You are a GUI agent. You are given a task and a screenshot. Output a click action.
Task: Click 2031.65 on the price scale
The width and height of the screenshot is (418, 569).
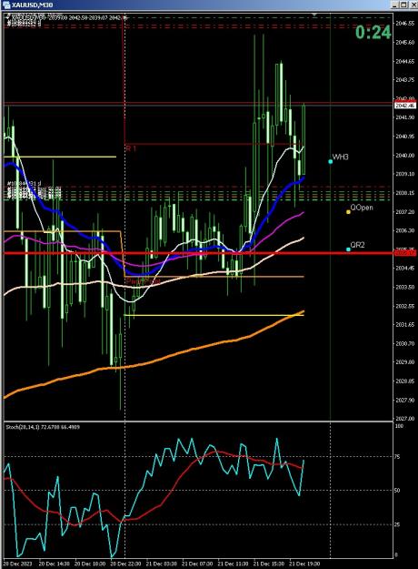(x=405, y=324)
